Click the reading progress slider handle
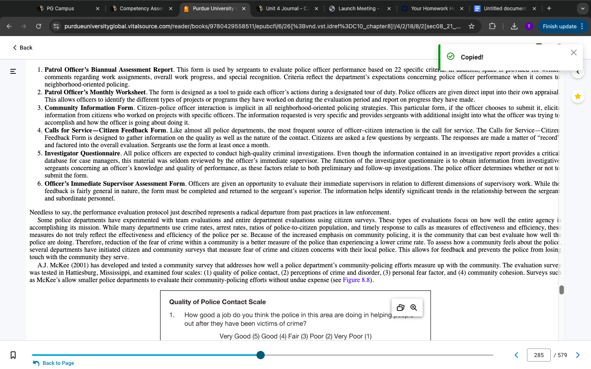Image resolution: width=591 pixels, height=369 pixels. (x=261, y=355)
